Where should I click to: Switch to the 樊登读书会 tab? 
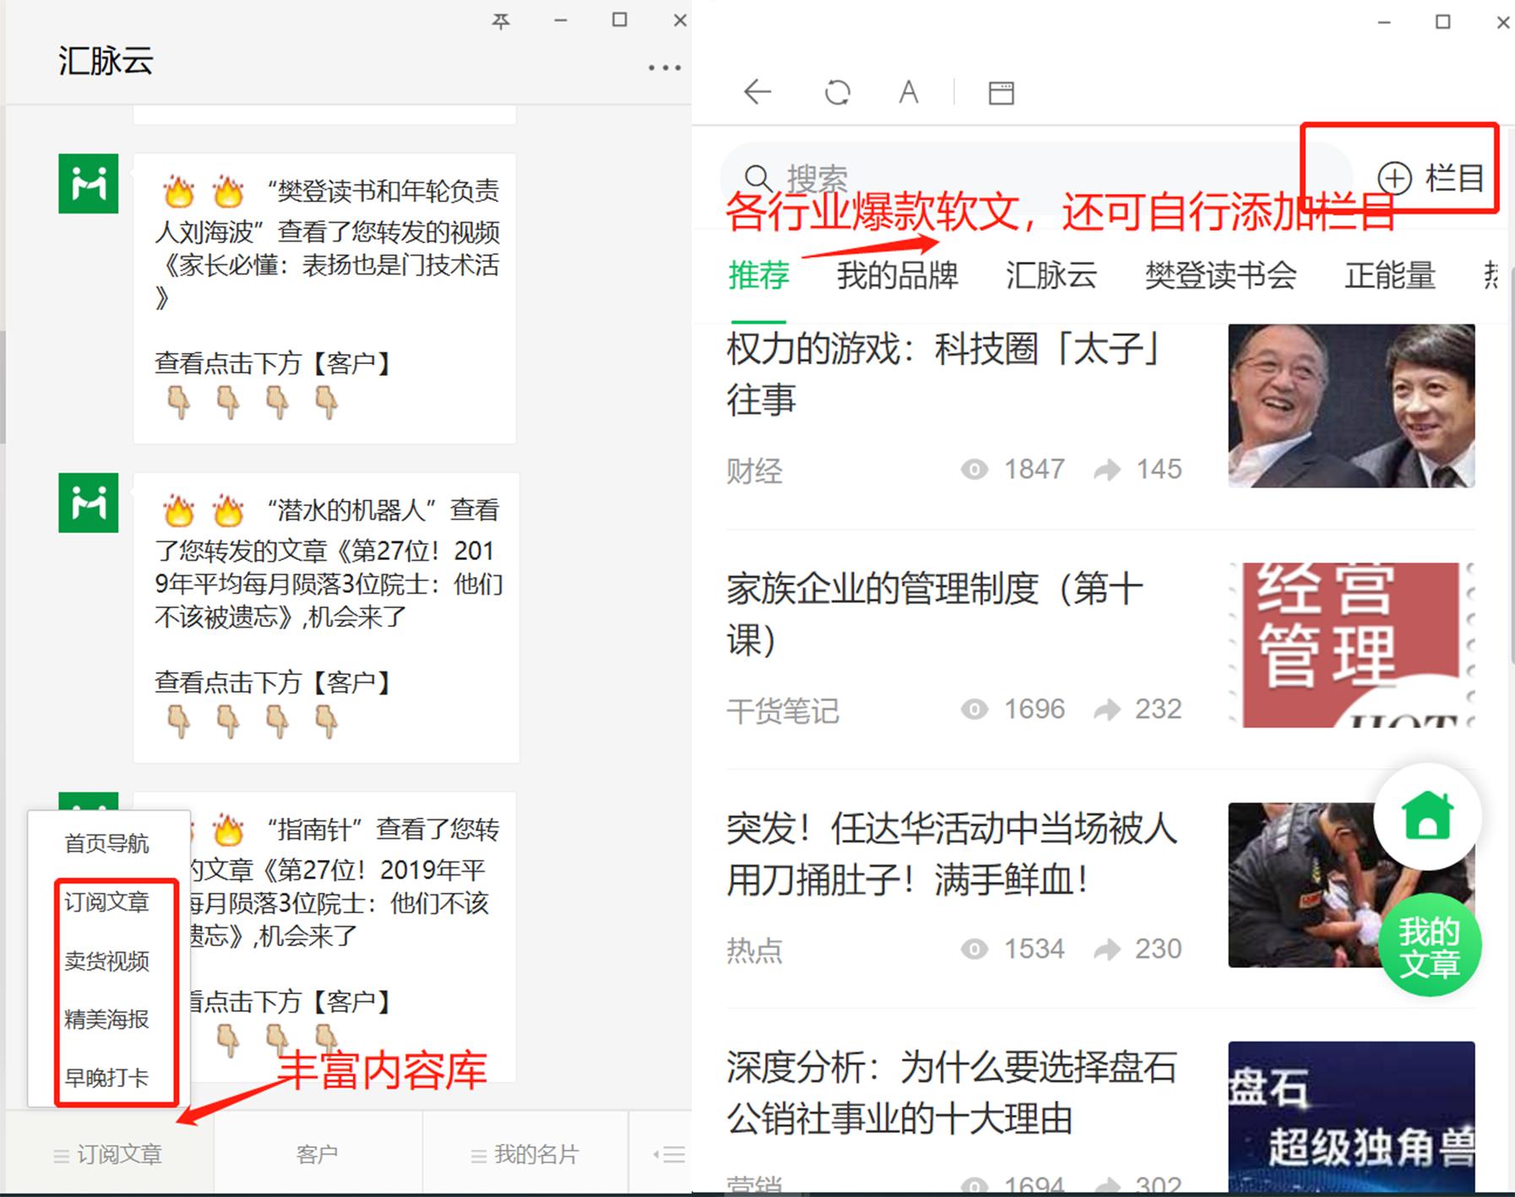click(x=1219, y=276)
